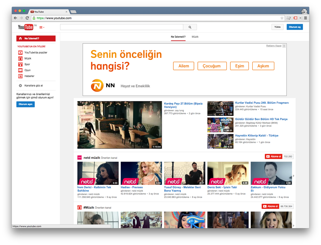Click the Oyun gamepad sidebar icon
Screen dimensions: 321x245
click(x=20, y=70)
